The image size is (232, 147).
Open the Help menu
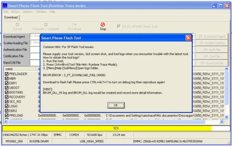click(52, 12)
